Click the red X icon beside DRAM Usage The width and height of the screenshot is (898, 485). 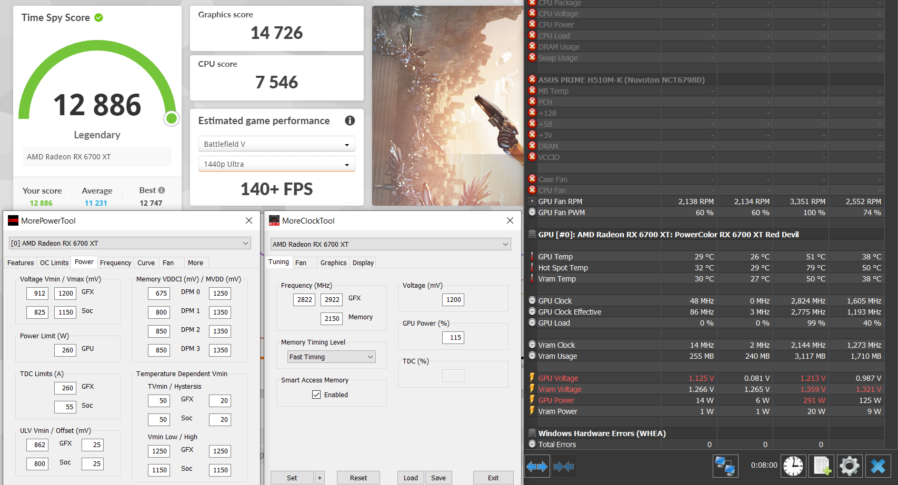pos(532,46)
